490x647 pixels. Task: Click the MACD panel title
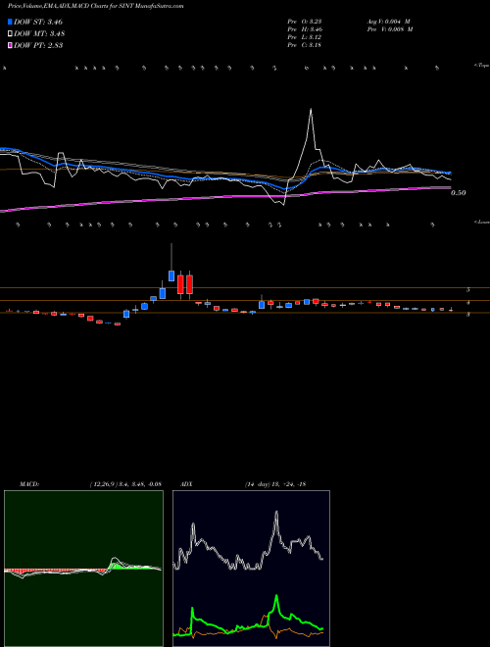point(29,484)
